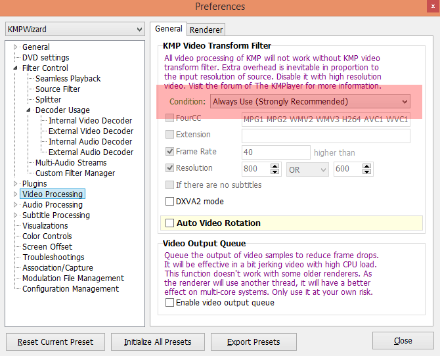Select Internal Video Decoder in tree
Screen dimensions: 440x356
point(90,121)
